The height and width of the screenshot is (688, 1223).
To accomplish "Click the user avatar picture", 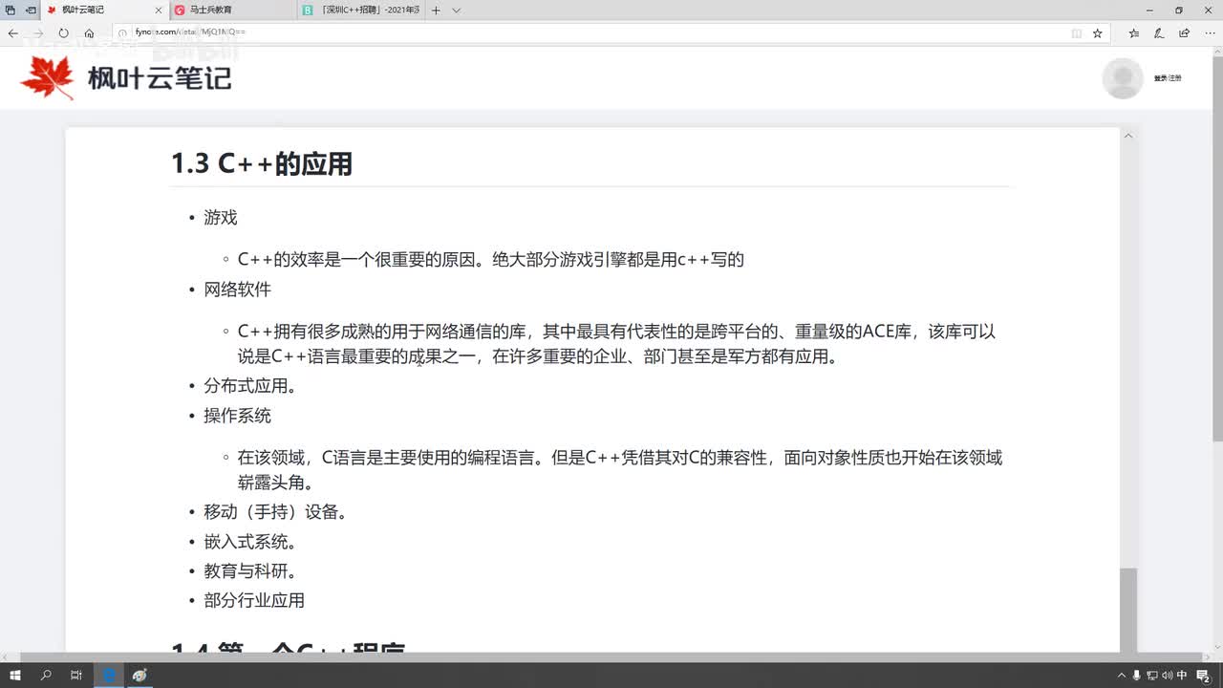I will coord(1122,78).
